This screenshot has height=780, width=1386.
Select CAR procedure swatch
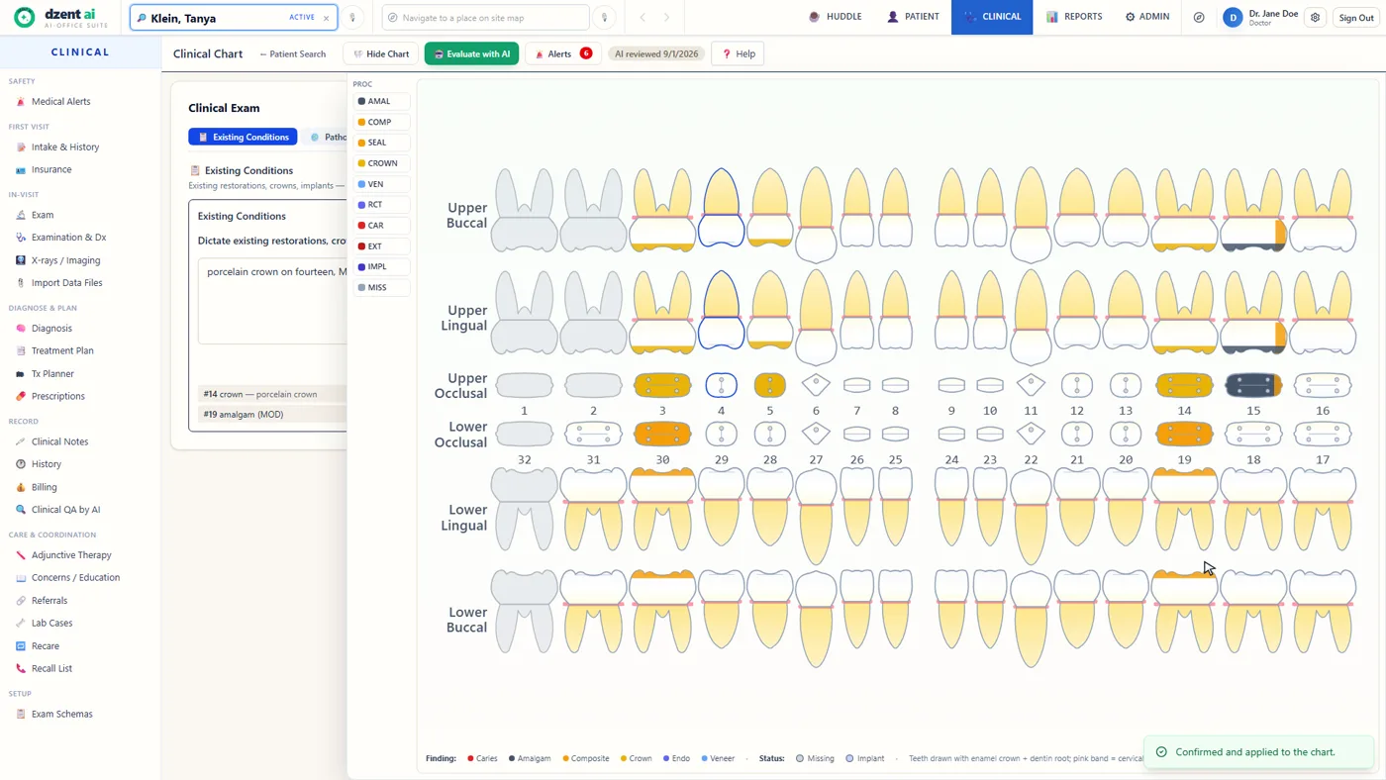[381, 226]
